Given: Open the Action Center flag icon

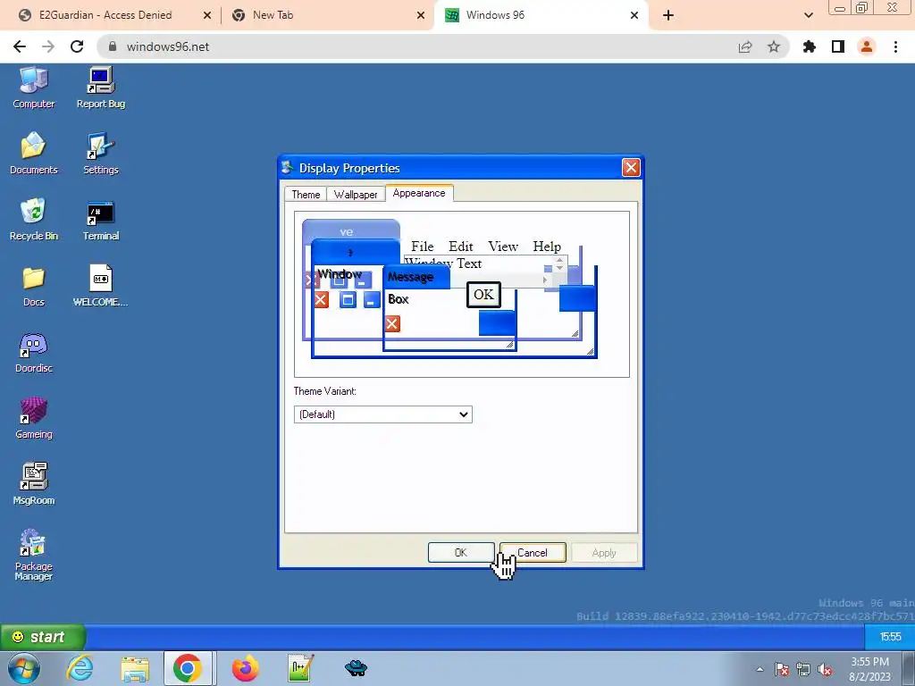Looking at the screenshot, I should point(782,669).
